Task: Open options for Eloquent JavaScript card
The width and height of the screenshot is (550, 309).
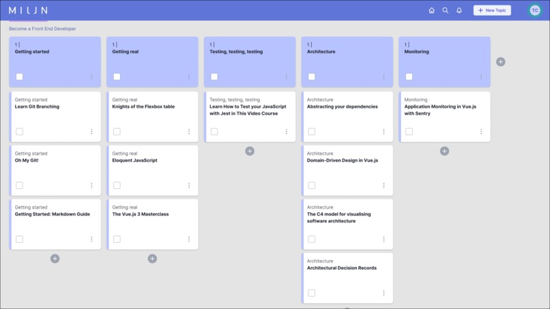Action: 189,185
